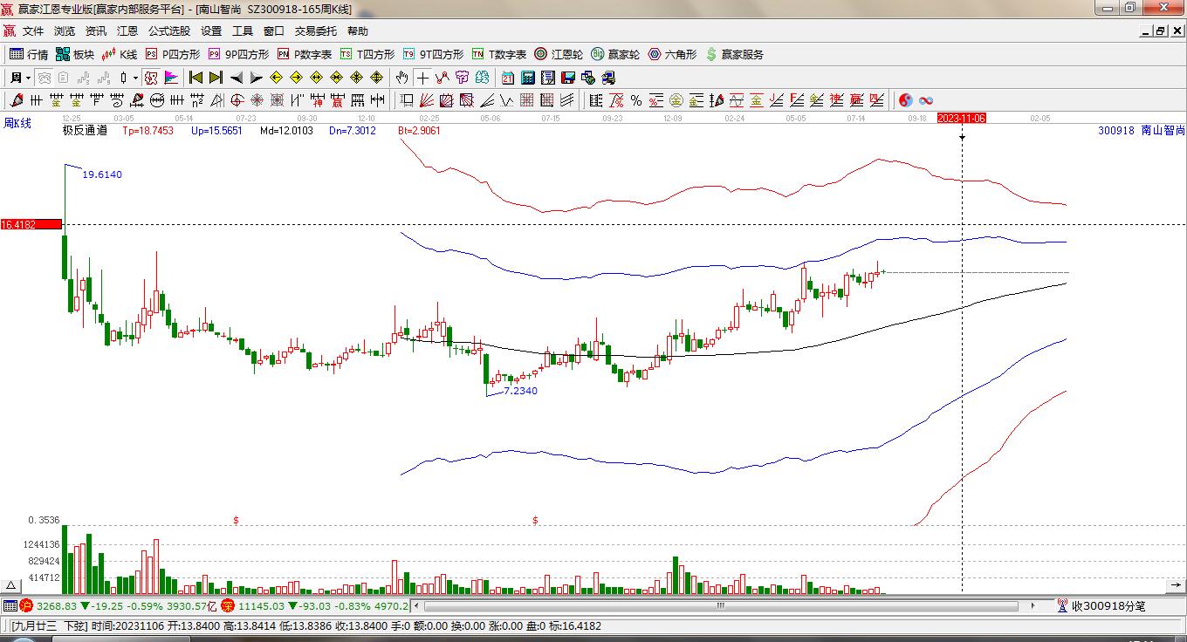Click the 板块 toolbar button
Screen dimensions: 1187x642
[74, 54]
